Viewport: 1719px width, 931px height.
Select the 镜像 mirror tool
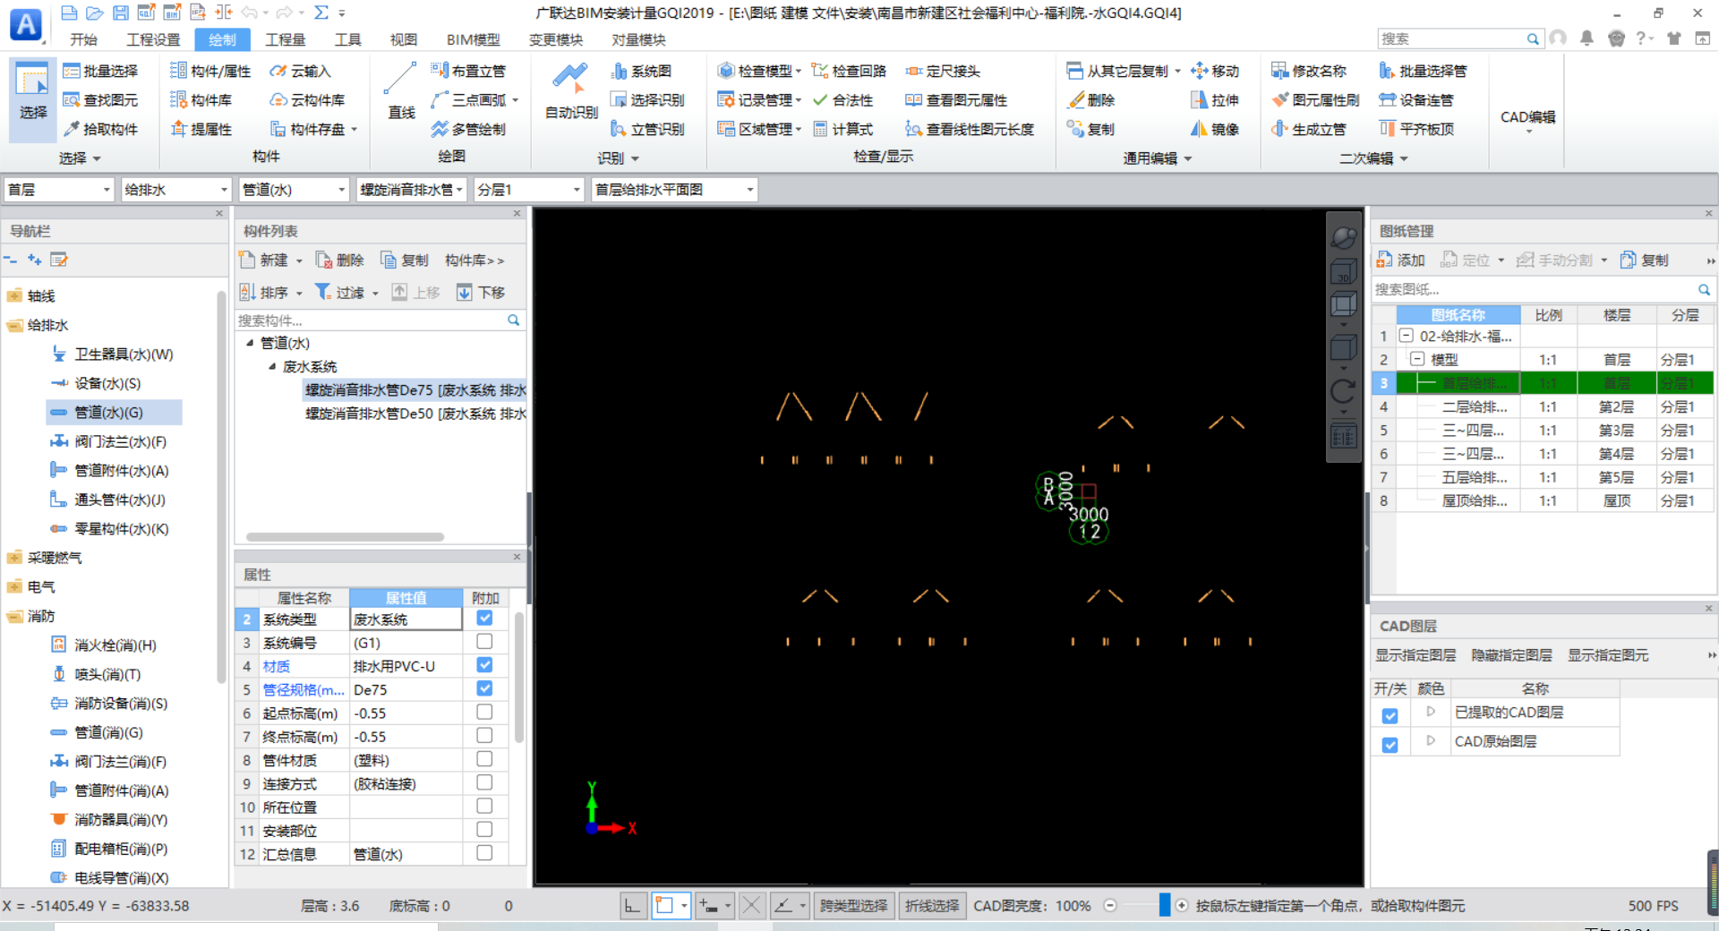tap(1215, 129)
